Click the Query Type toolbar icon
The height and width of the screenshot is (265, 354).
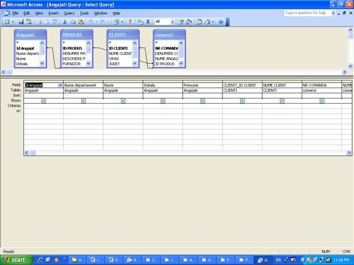pyautogui.click(x=116, y=22)
